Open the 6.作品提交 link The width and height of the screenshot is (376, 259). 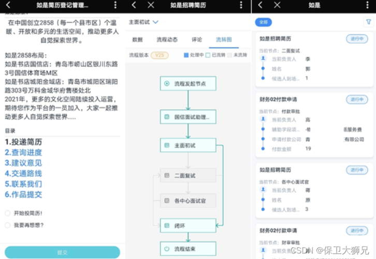23,194
